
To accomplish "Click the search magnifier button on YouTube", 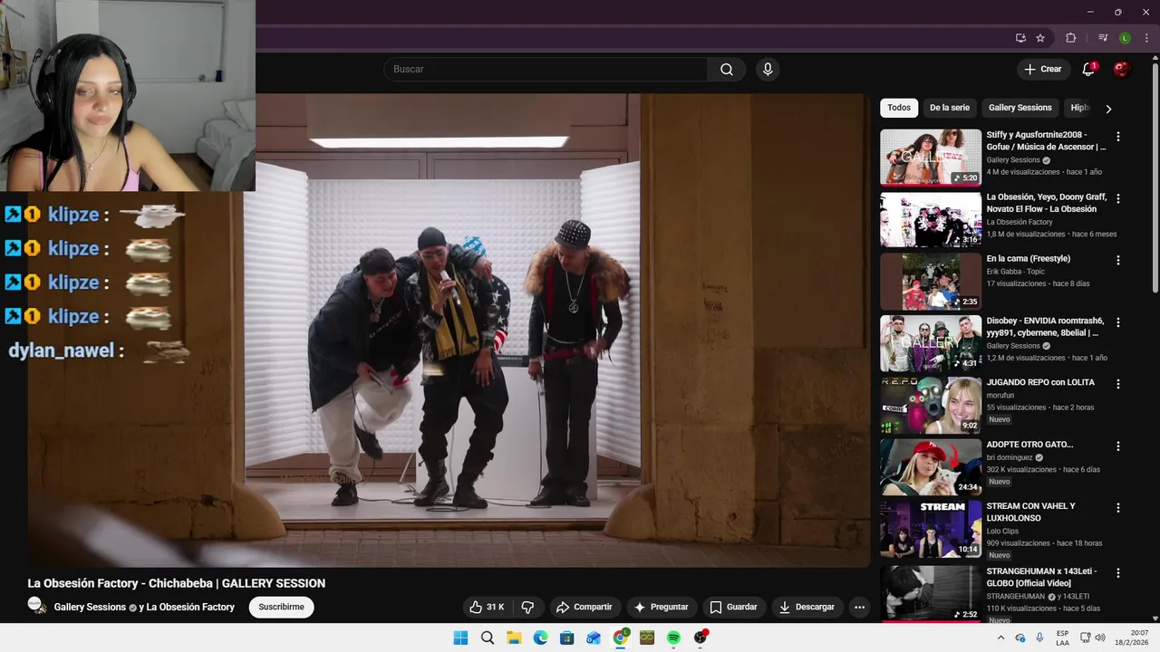I will pyautogui.click(x=727, y=70).
